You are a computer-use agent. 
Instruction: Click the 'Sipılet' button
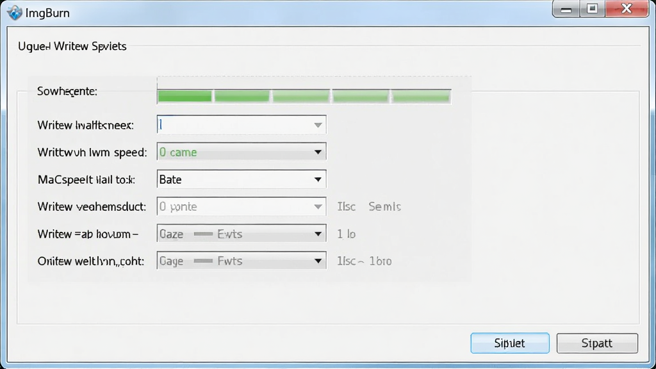(x=509, y=343)
